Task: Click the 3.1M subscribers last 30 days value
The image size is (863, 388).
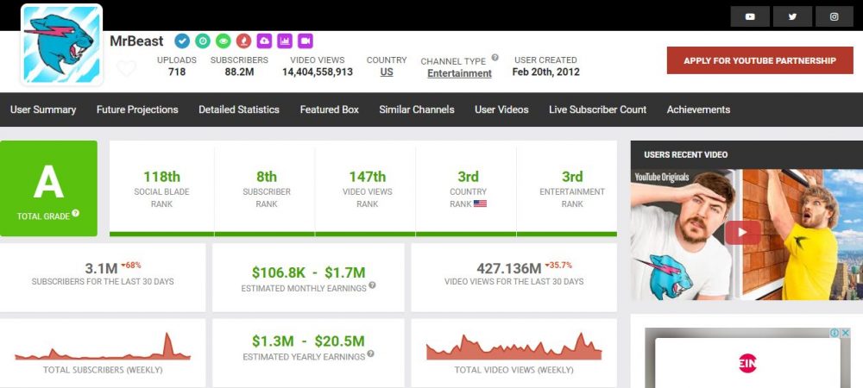Action: coord(101,269)
